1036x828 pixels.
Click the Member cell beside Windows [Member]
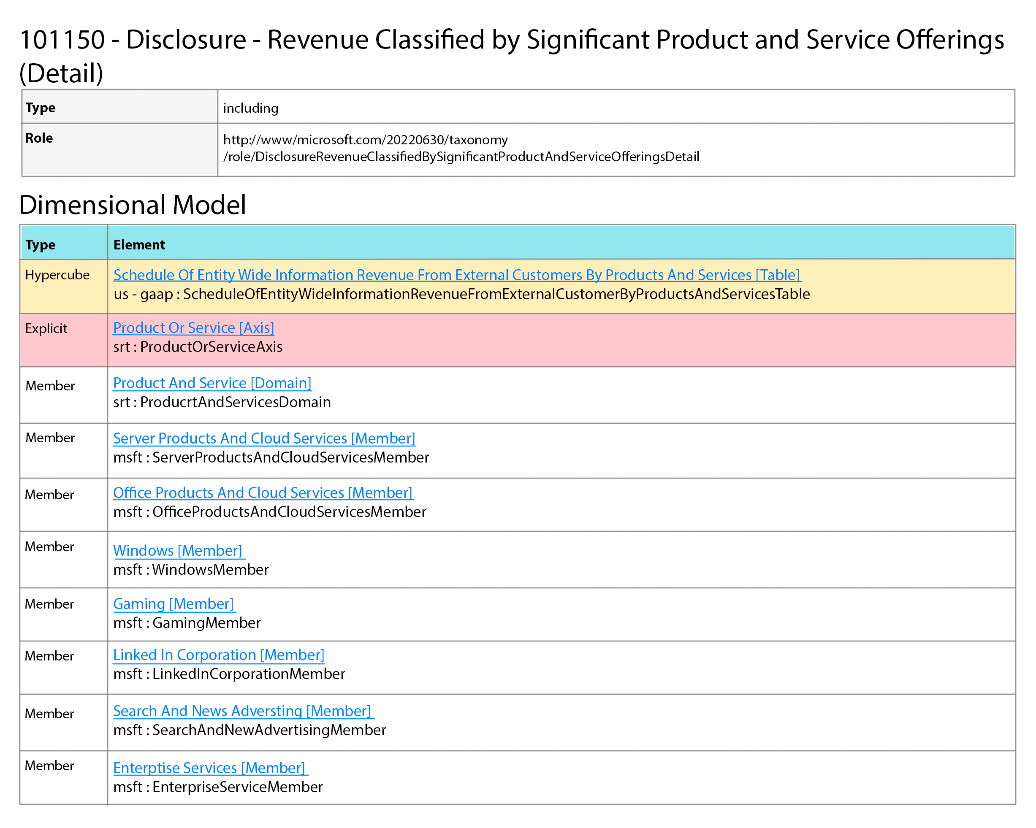(x=63, y=560)
